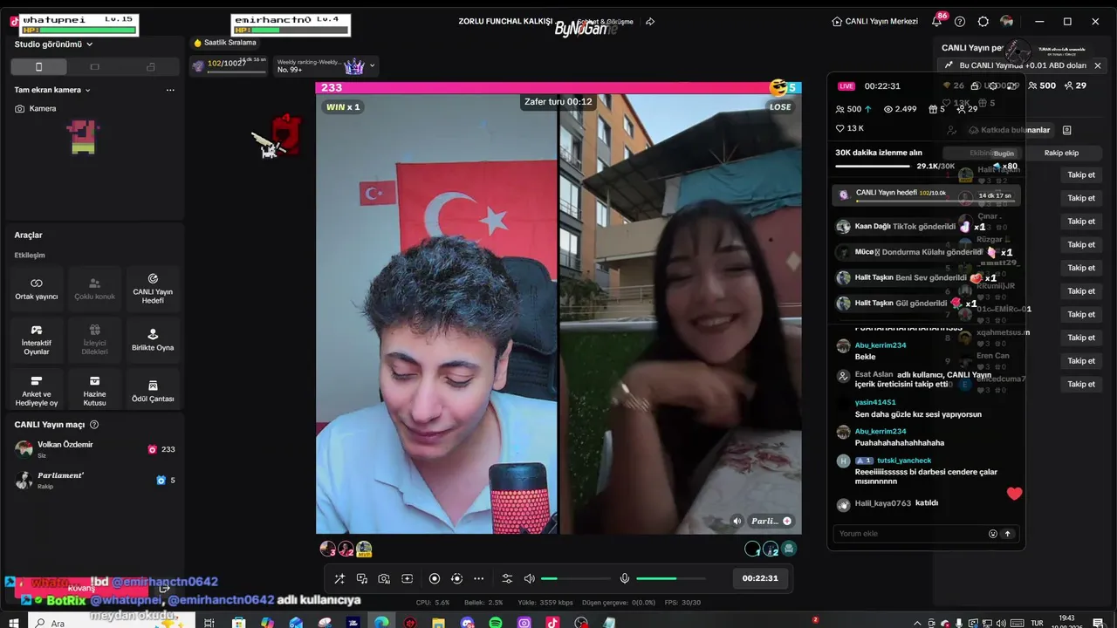Open CANLI Yayın Merkezi
The image size is (1117, 628).
(874, 22)
